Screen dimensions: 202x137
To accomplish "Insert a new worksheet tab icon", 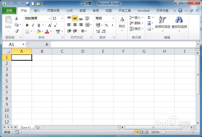I will (x=37, y=127).
